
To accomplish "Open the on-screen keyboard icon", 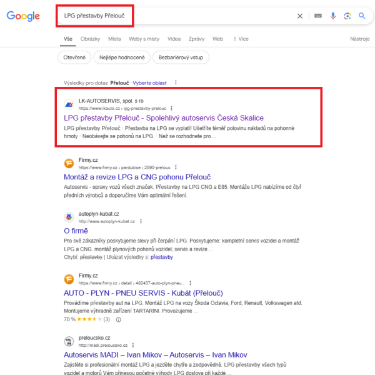I will click(x=318, y=16).
